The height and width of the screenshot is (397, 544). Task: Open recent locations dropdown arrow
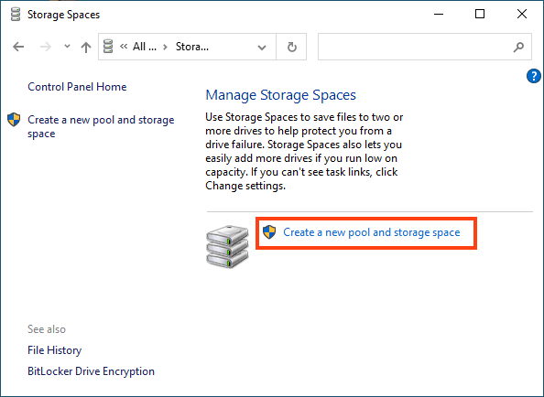pos(67,46)
